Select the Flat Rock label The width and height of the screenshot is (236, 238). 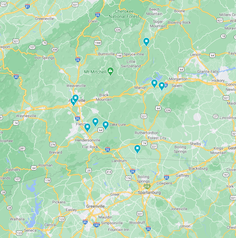90,147
